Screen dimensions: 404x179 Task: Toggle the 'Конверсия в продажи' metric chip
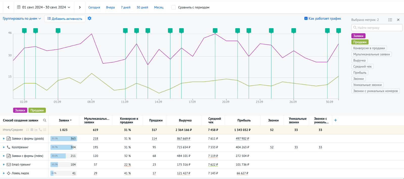pyautogui.click(x=369, y=48)
